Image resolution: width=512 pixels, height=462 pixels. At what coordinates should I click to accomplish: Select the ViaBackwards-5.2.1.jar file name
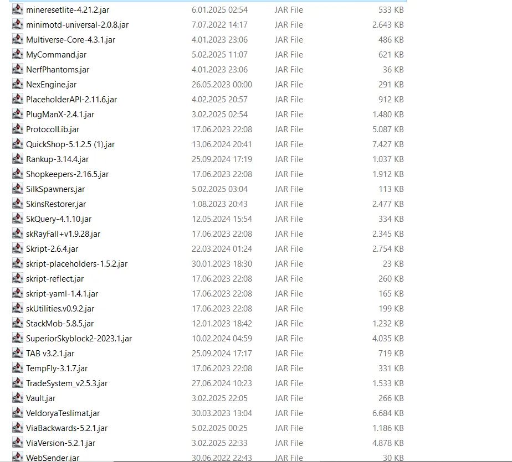[67, 428]
